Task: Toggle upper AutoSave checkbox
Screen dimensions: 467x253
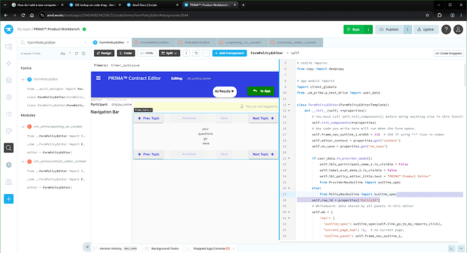Action: [x=179, y=118]
